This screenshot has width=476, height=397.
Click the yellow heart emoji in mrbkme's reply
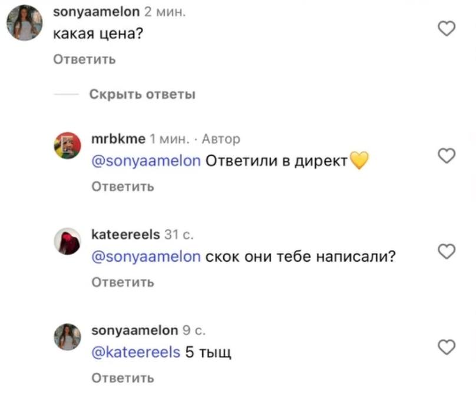tap(361, 159)
